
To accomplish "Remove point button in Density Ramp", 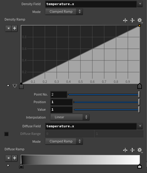I will (8, 28).
